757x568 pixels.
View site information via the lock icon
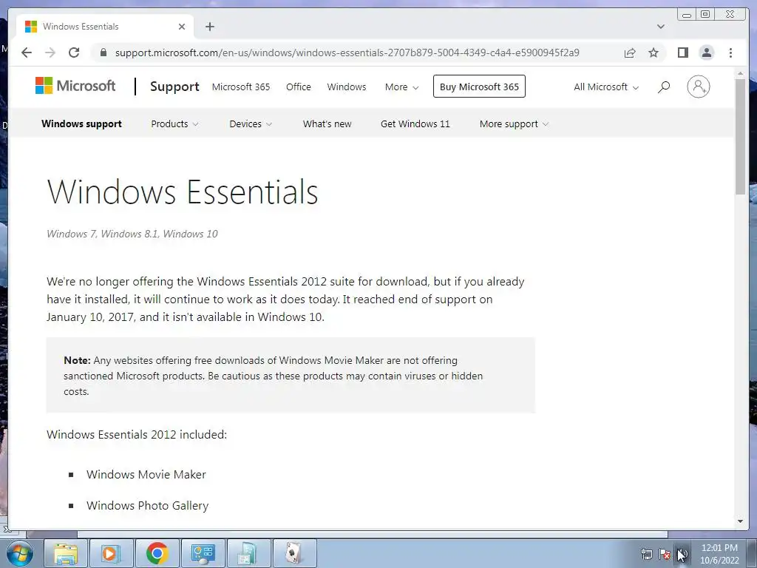tap(103, 53)
